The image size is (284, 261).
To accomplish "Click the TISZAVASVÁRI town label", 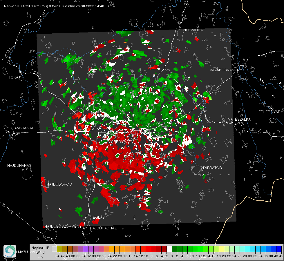I will [x=23, y=128].
